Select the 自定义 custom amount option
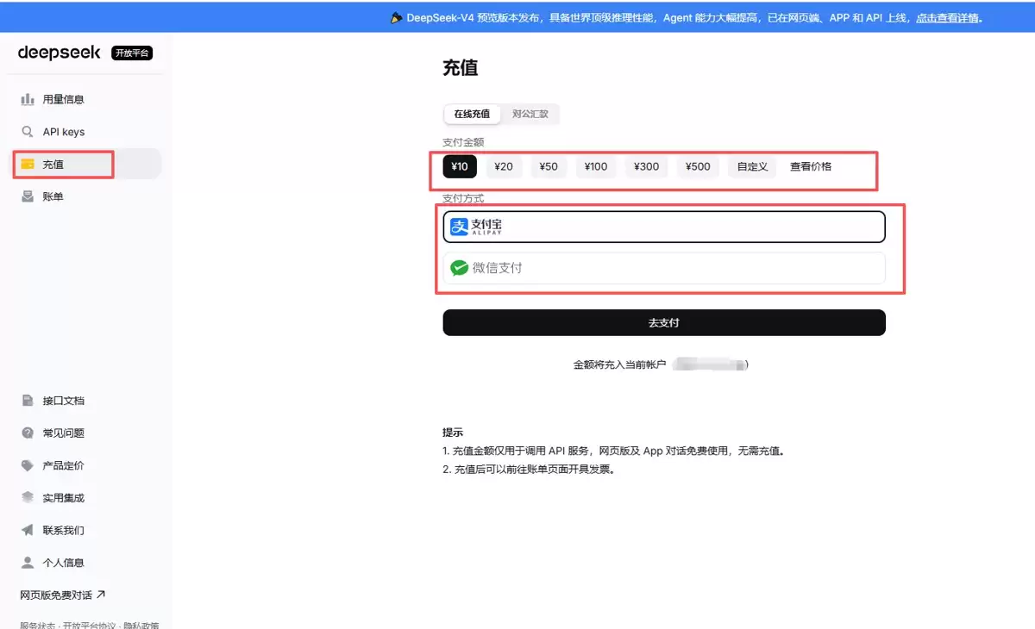Screen dimensions: 1035x629 pos(752,166)
